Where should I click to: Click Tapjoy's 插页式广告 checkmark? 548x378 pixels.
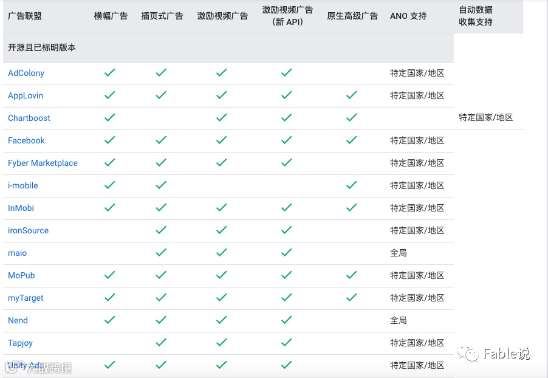tap(161, 343)
